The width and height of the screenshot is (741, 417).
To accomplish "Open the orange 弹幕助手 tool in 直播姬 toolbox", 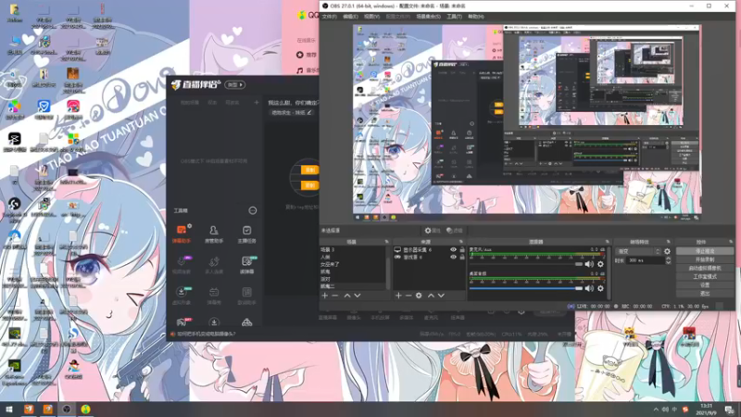I will tap(182, 234).
